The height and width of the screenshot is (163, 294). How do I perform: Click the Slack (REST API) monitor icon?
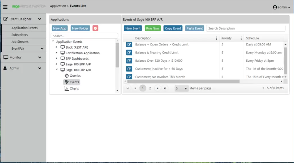pos(62,47)
